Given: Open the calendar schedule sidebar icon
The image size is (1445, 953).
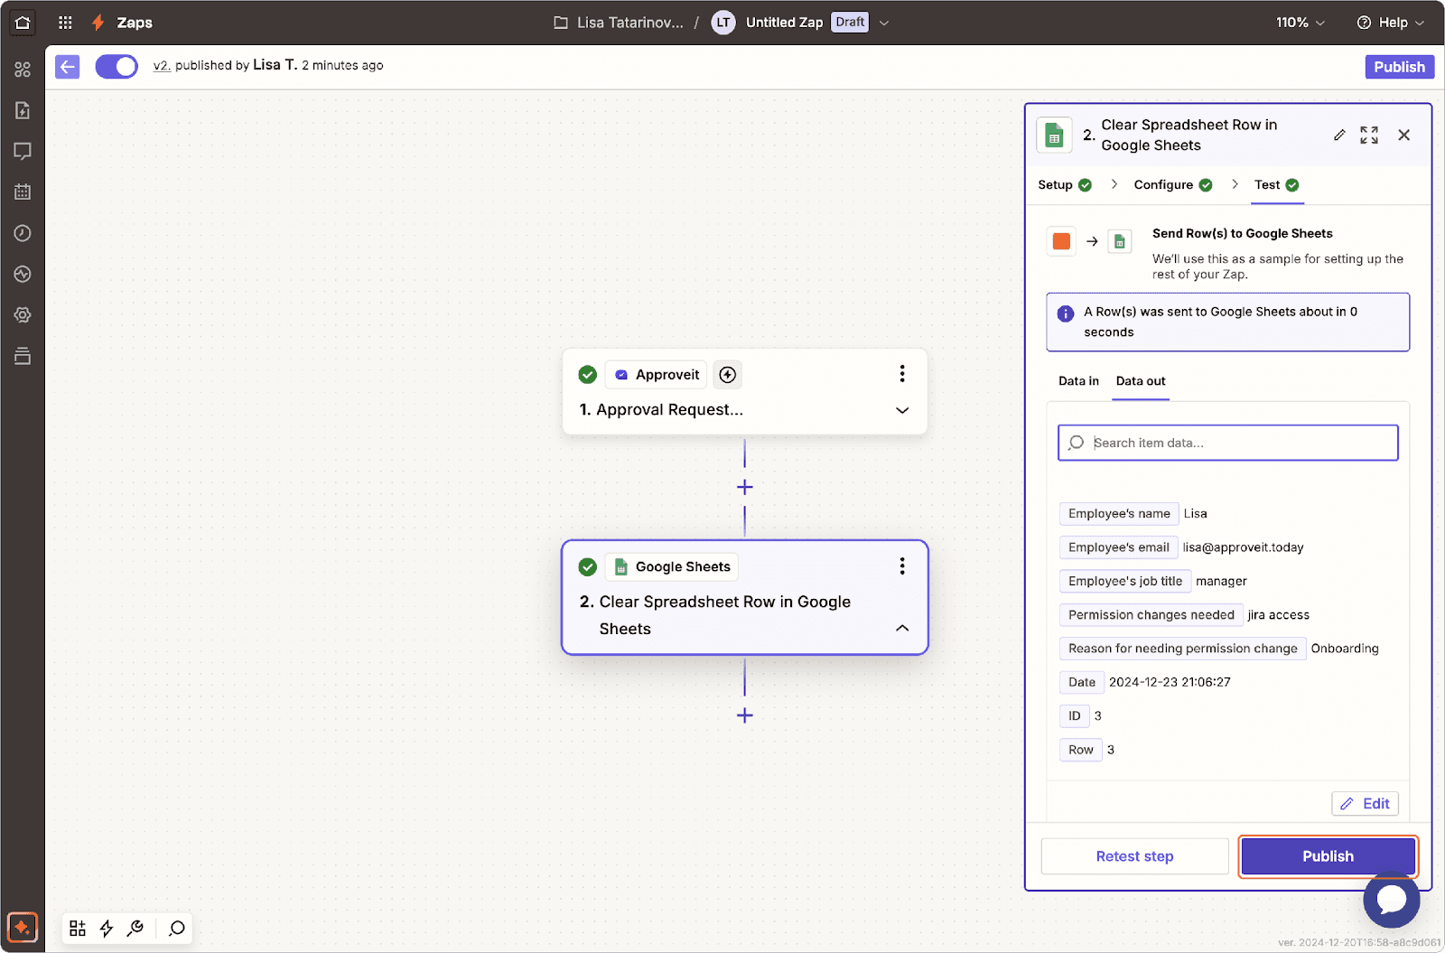Looking at the screenshot, I should coord(23,192).
